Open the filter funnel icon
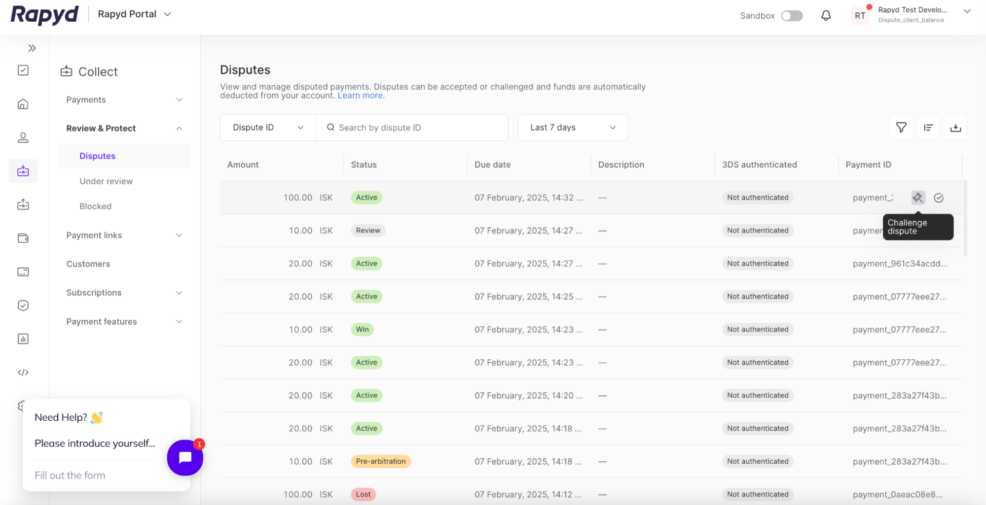Screen dimensions: 986x505 coord(901,128)
